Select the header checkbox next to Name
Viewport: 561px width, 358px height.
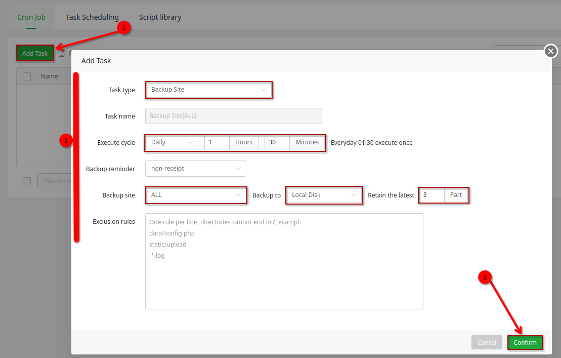pyautogui.click(x=27, y=76)
